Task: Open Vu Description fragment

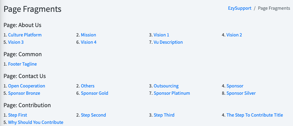Action: coord(168,42)
